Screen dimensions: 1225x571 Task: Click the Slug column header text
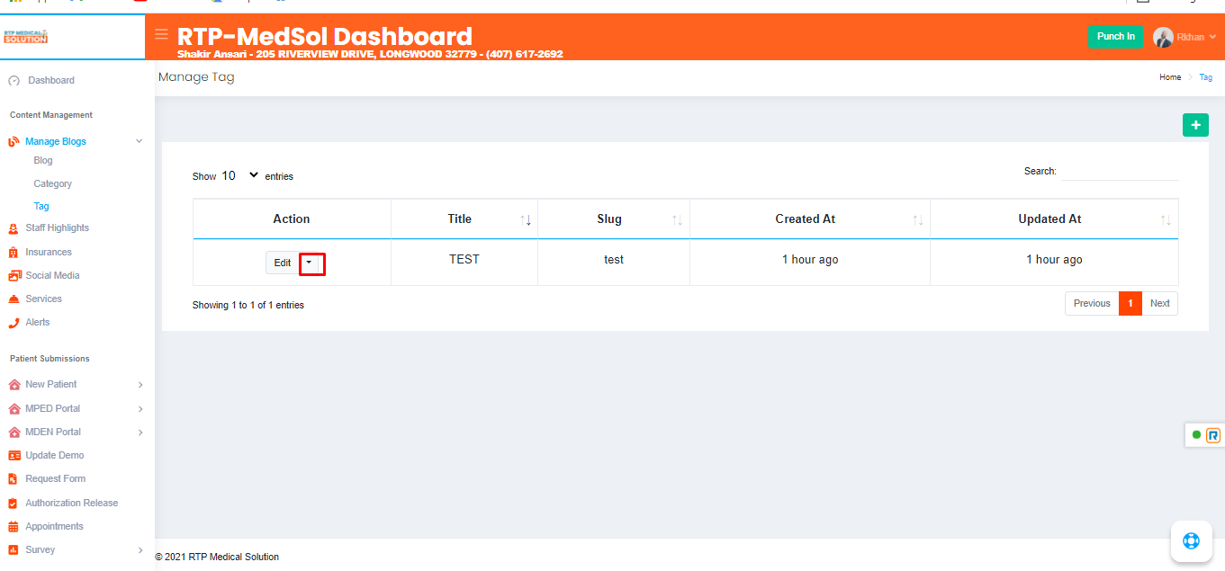(x=609, y=219)
